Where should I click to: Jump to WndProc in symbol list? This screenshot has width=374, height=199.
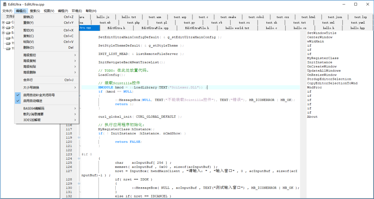[314, 87]
